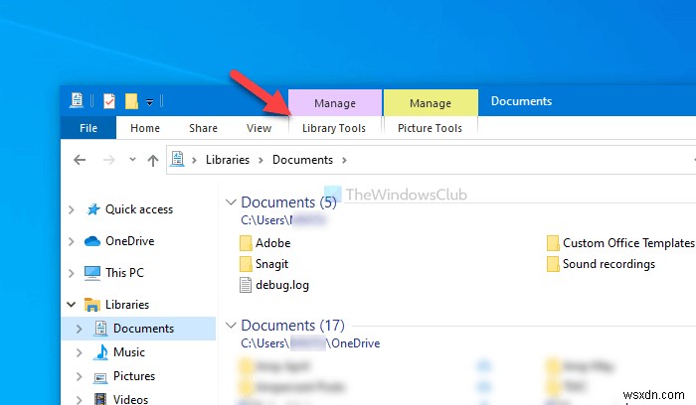Collapse the Documents (5) group

point(231,202)
